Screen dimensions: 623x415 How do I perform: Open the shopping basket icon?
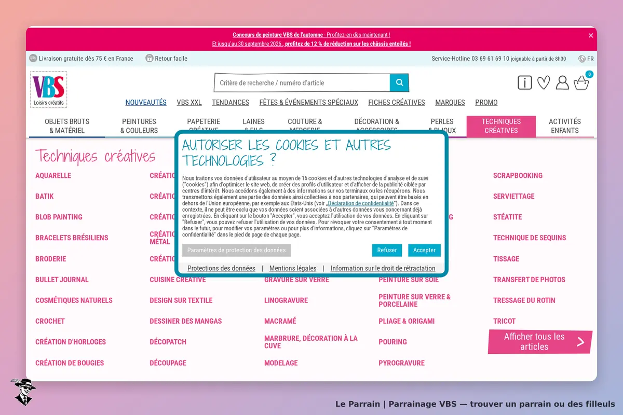coord(582,82)
